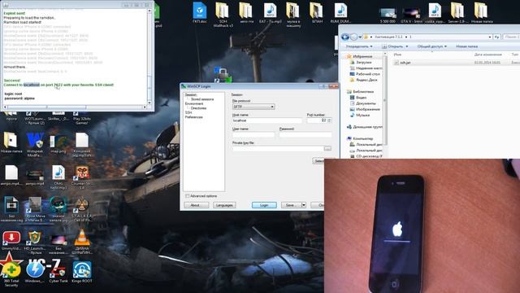Click the Password field in WinSCP
This screenshot has width=520, height=293.
[305, 134]
